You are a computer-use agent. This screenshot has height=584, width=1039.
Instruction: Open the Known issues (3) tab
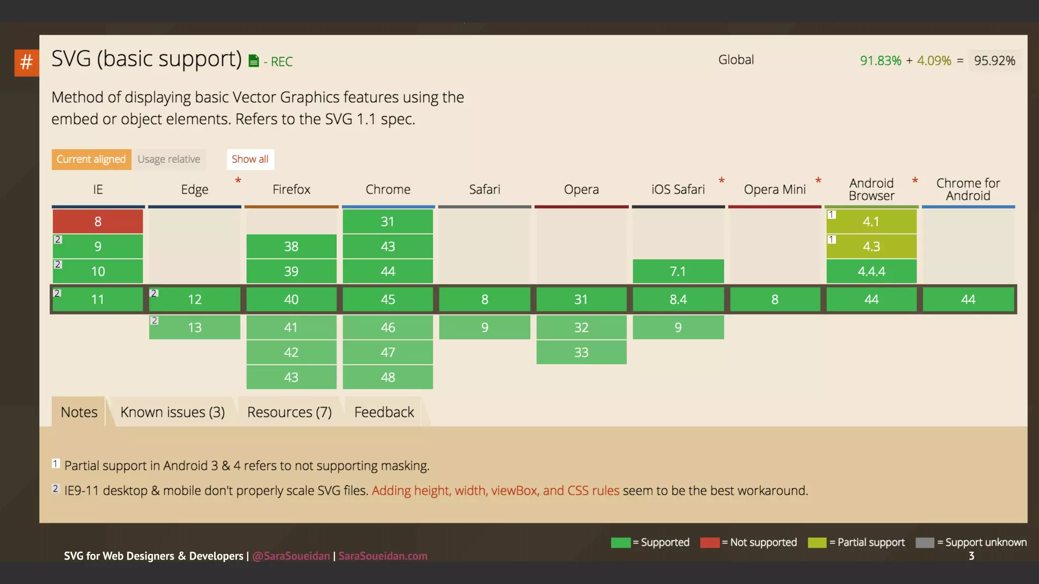click(172, 412)
